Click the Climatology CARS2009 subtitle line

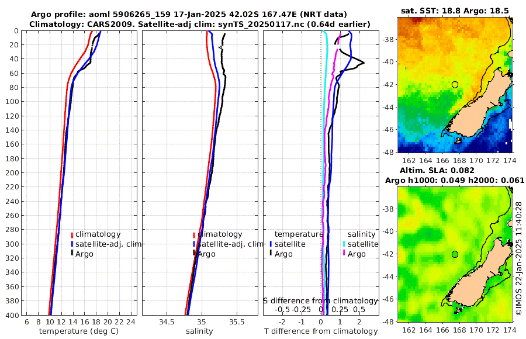(x=200, y=24)
